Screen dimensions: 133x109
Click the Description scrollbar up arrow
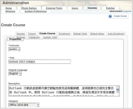pos(118,88)
